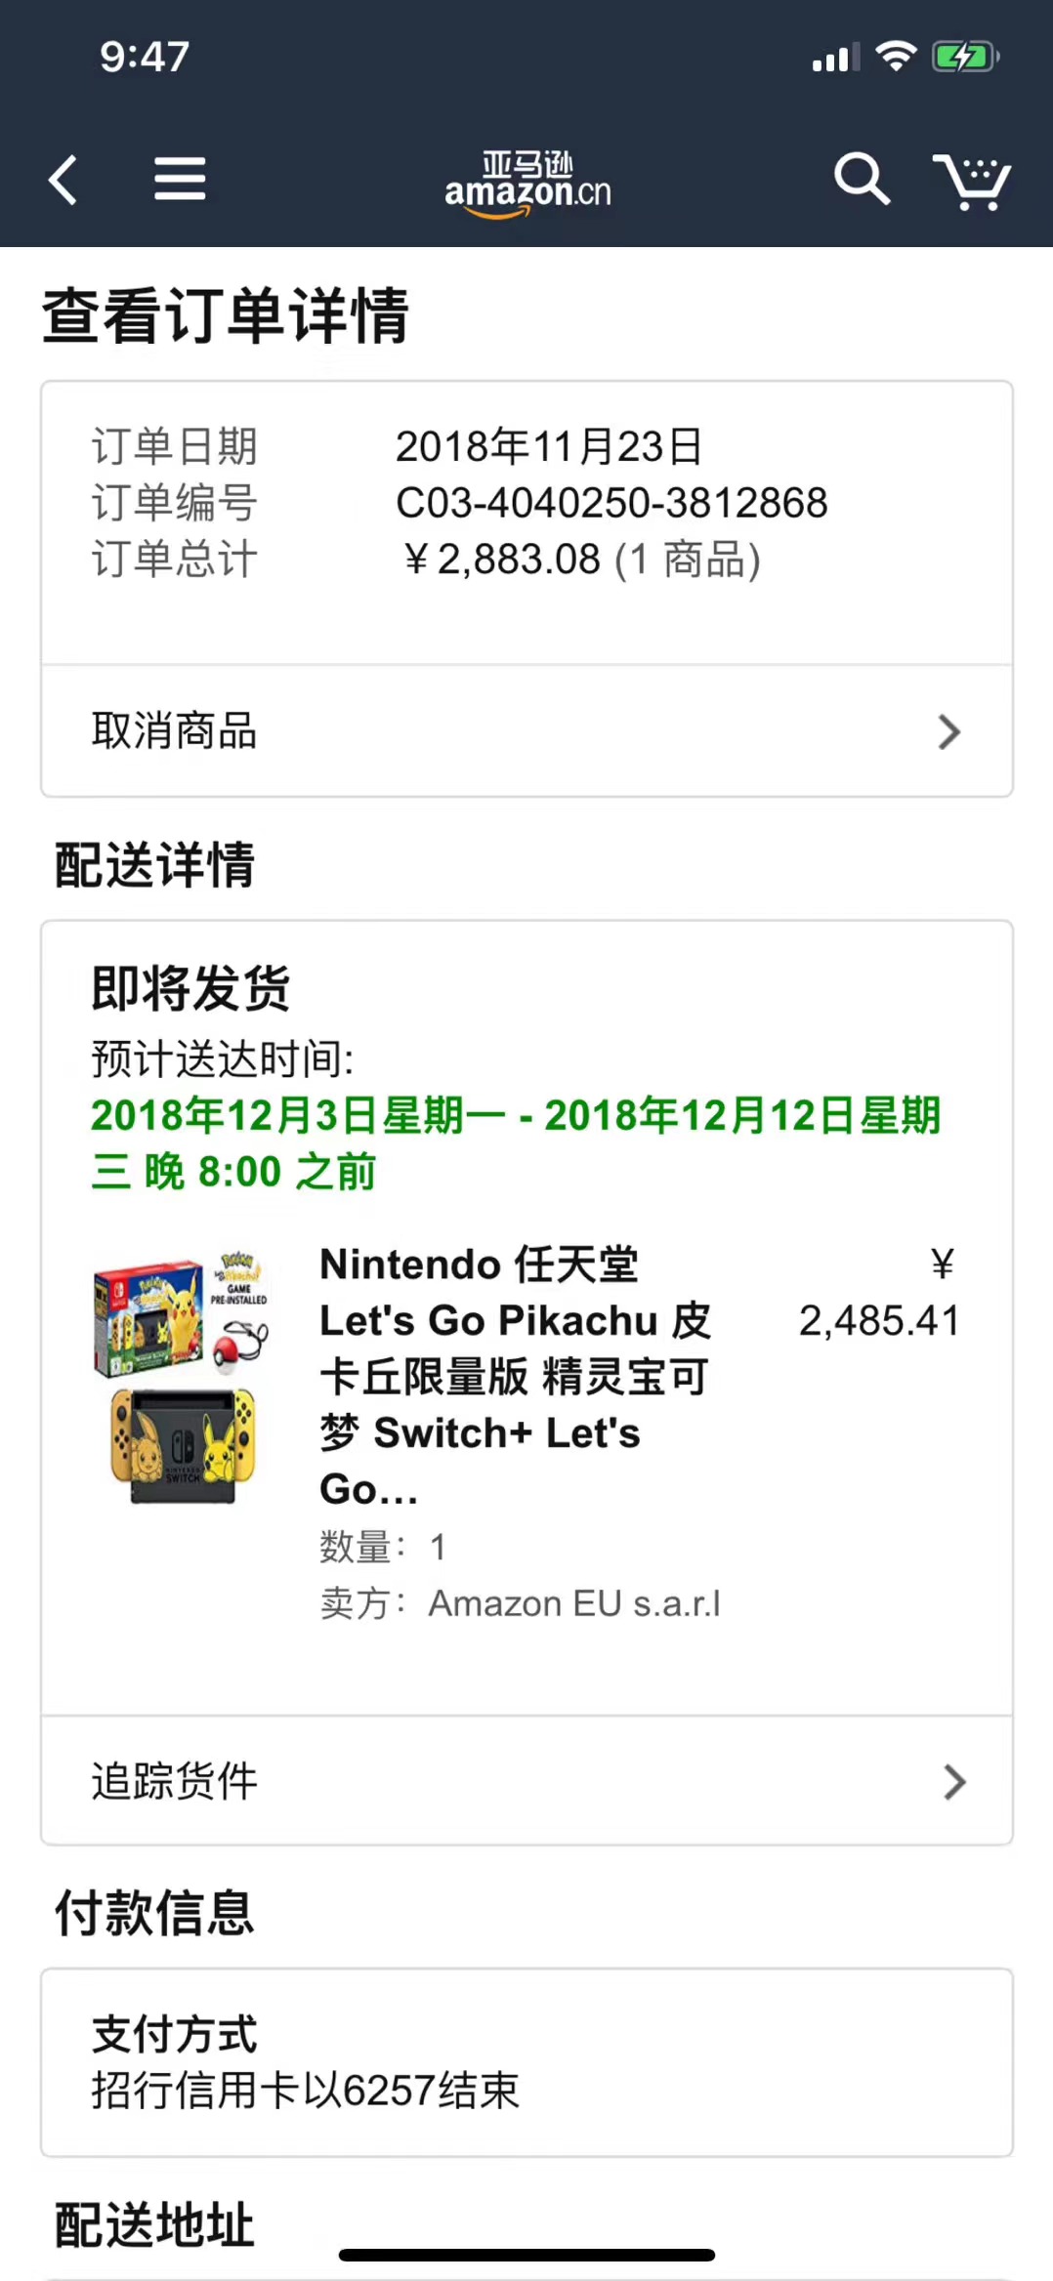
Task: Open the hamburger menu
Action: 180,180
